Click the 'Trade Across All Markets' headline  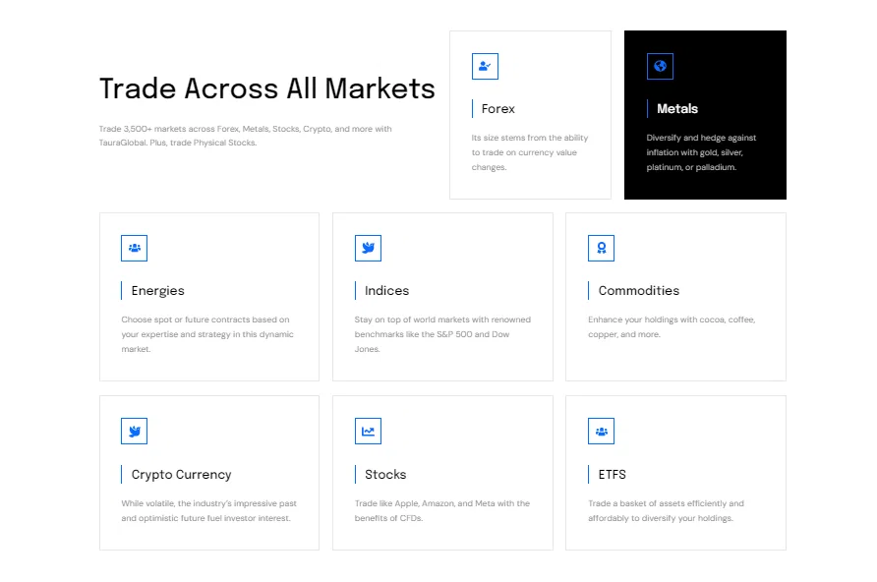point(266,88)
